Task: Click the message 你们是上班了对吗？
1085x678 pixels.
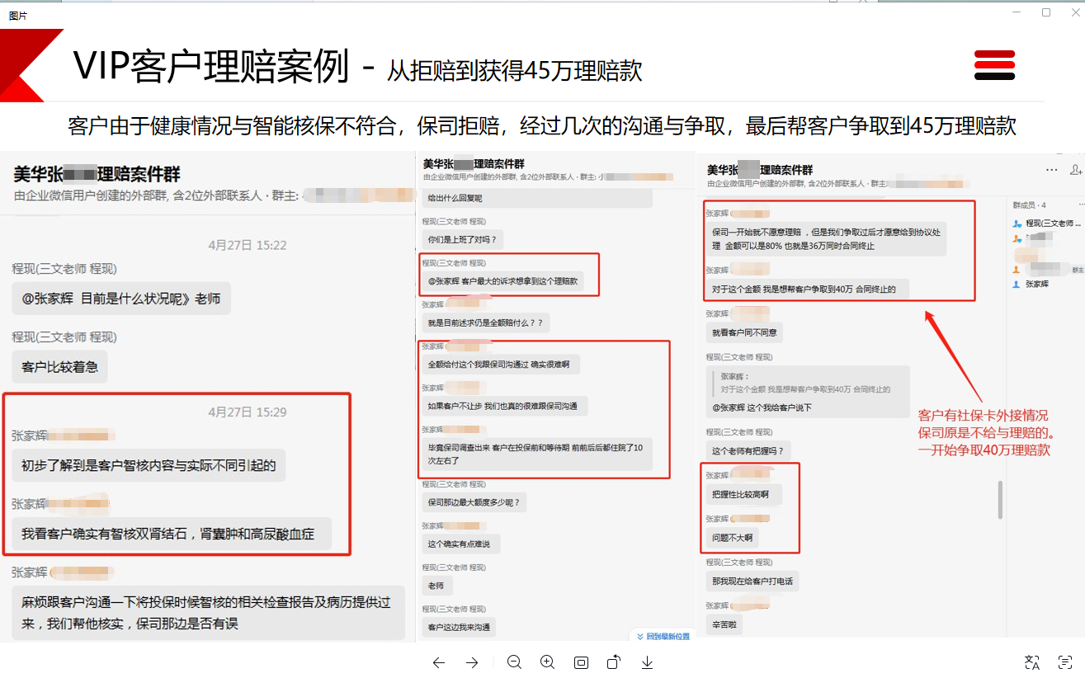Action: tap(463, 239)
